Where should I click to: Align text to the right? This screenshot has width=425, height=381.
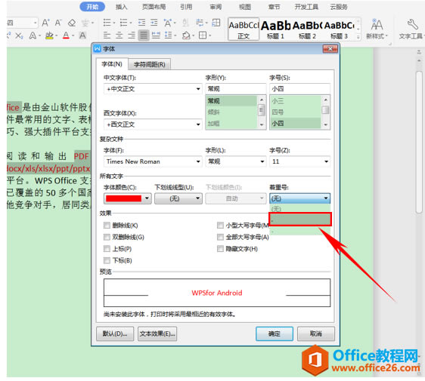tap(132, 35)
